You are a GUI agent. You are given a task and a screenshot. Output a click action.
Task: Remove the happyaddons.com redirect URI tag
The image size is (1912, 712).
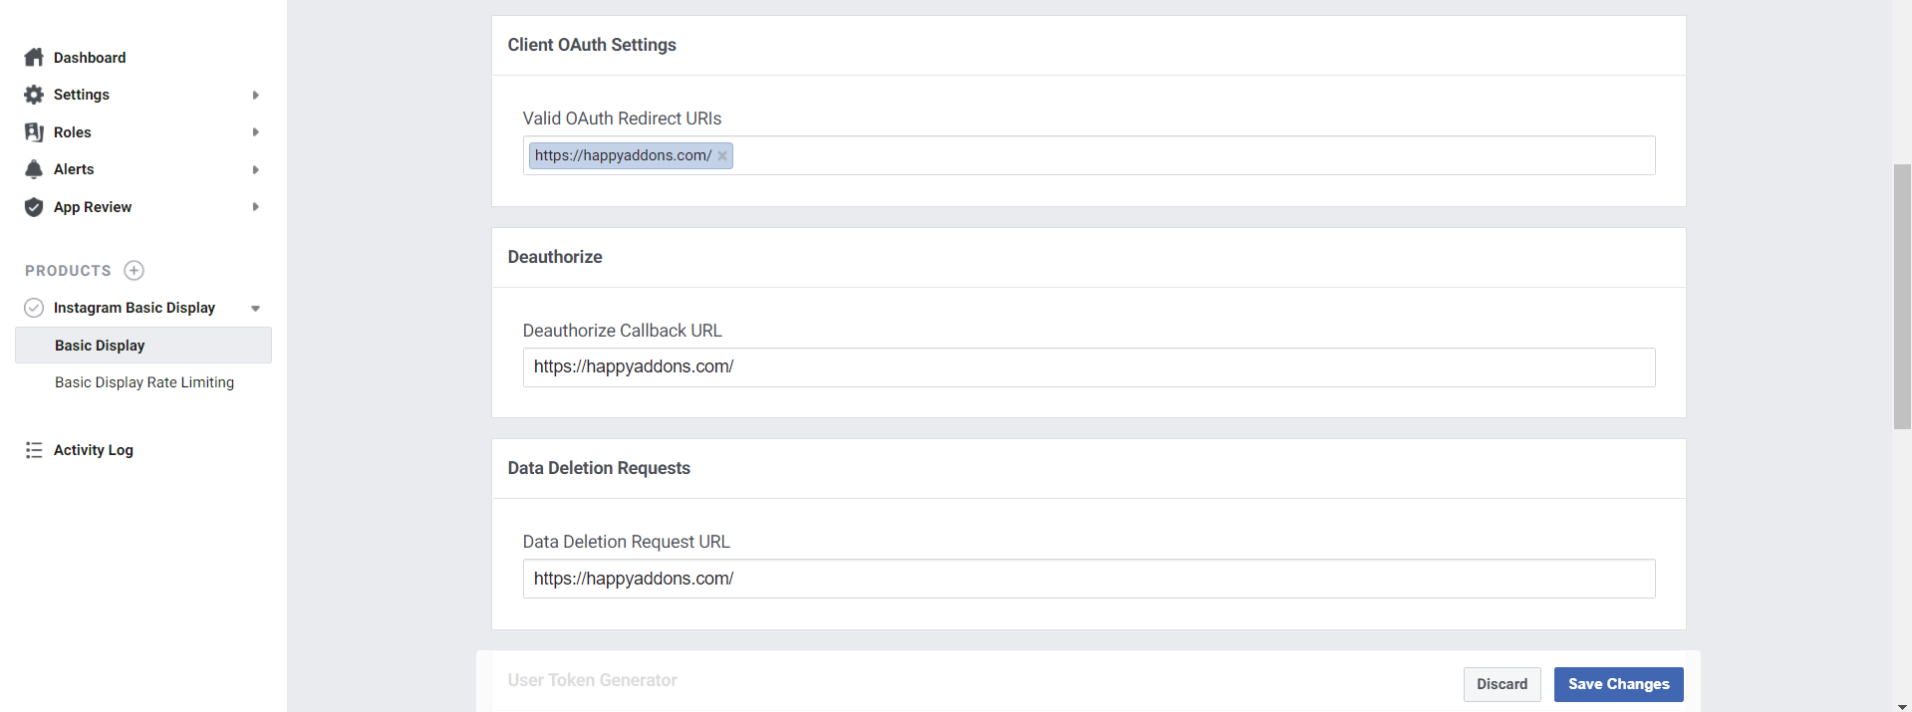722,156
